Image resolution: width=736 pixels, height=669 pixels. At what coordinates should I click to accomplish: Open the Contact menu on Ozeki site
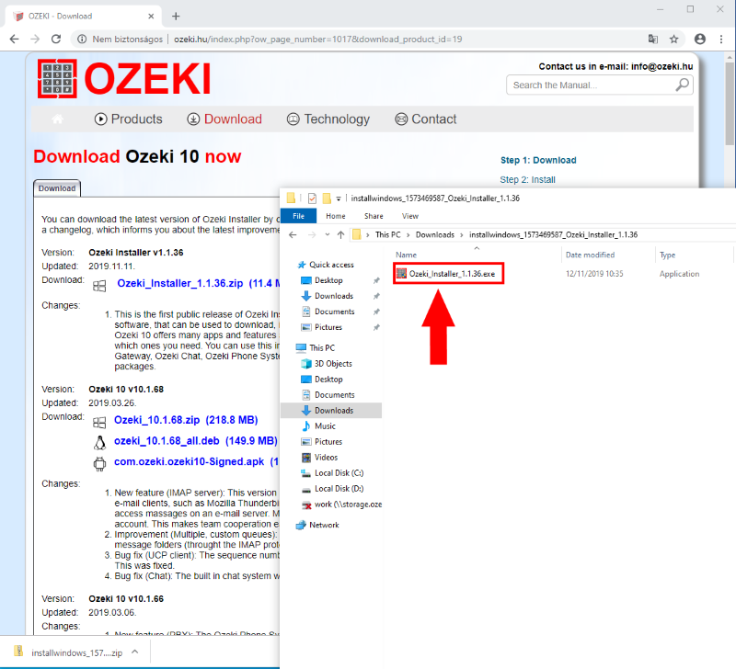[426, 119]
